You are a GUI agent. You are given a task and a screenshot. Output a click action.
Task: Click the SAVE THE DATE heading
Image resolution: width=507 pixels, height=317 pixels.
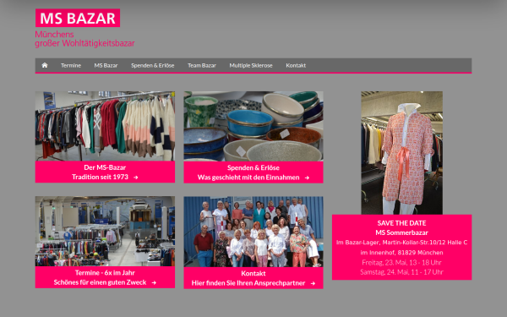pyautogui.click(x=401, y=223)
